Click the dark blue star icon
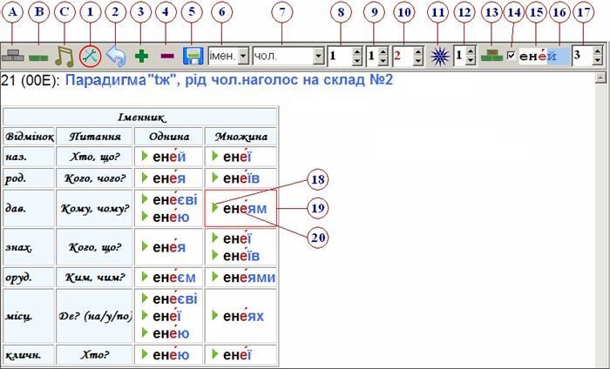The width and height of the screenshot is (610, 369). pyautogui.click(x=440, y=57)
